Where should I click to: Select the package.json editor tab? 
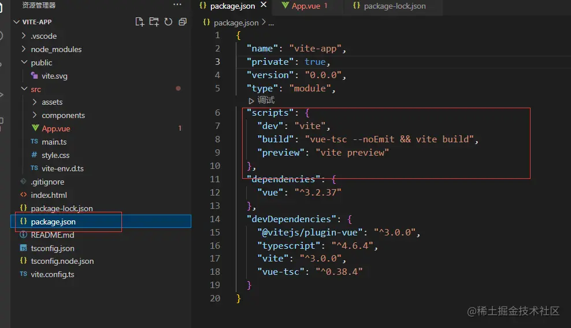(x=233, y=6)
